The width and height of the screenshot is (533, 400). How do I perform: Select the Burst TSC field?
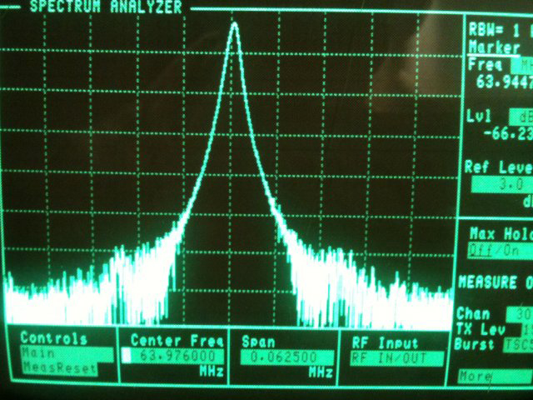pos(518,344)
